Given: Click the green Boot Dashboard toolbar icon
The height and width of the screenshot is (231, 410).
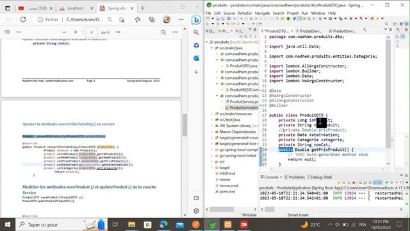Looking at the screenshot, I should 288,19.
